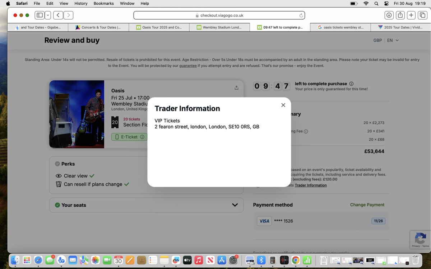Click the battery status icon
This screenshot has height=269, width=431.
point(354,3)
